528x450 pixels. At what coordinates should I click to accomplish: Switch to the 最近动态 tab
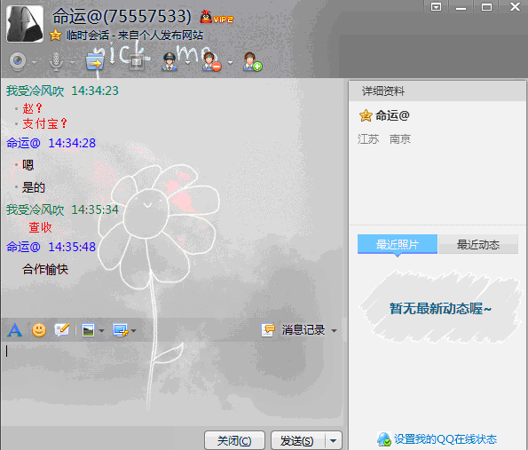(x=477, y=244)
